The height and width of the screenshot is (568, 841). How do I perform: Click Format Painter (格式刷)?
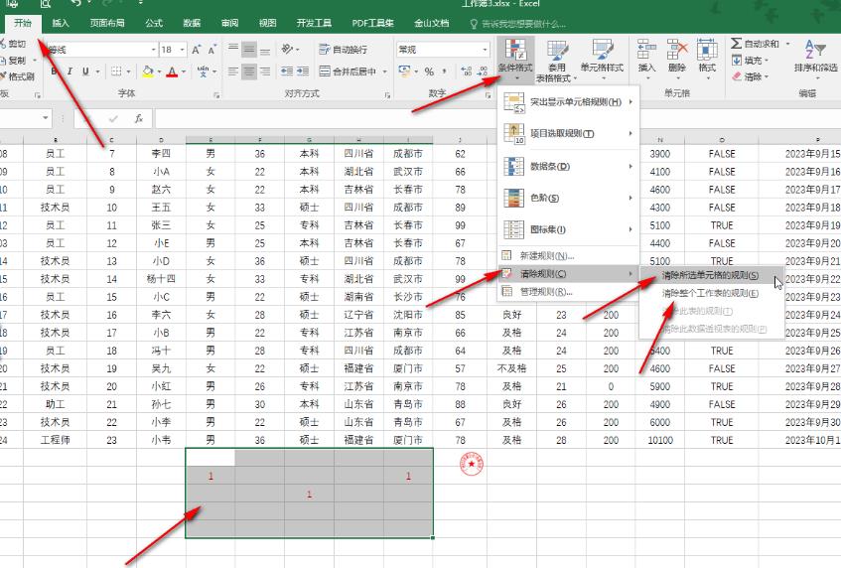point(17,76)
